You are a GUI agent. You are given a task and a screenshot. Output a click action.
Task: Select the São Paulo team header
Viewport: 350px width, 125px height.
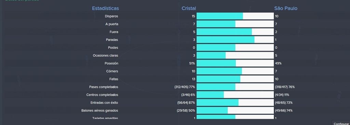286,8
